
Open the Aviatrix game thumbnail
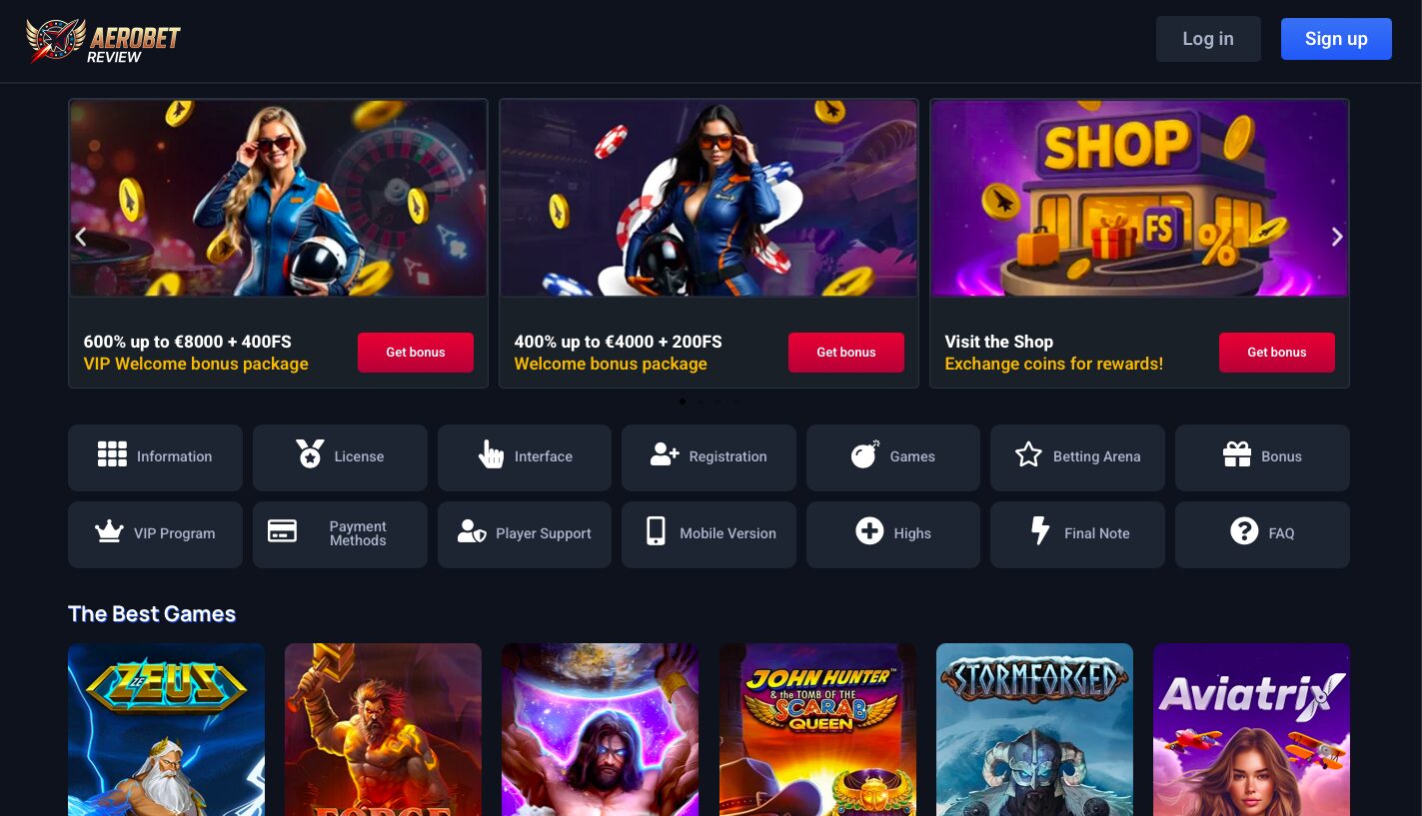(x=1251, y=729)
